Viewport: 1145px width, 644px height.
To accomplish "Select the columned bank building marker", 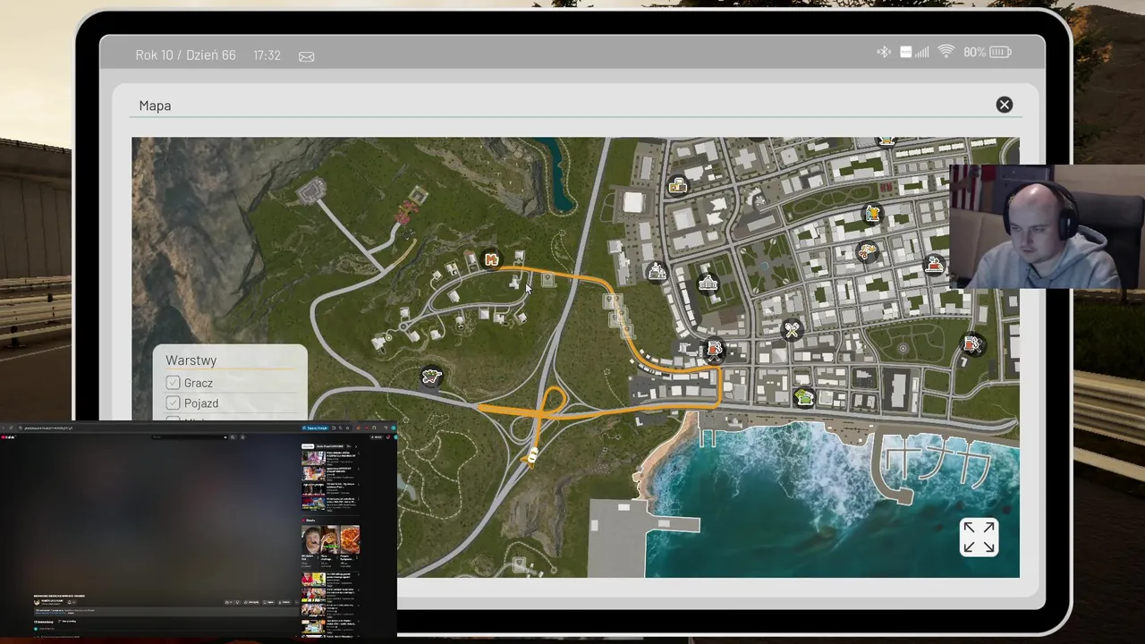I will 708,284.
